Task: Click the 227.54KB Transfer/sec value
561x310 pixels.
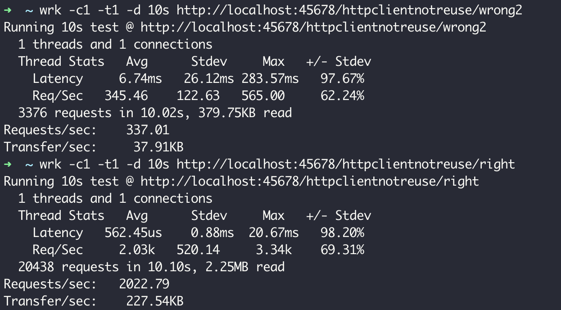Action: pyautogui.click(x=154, y=301)
